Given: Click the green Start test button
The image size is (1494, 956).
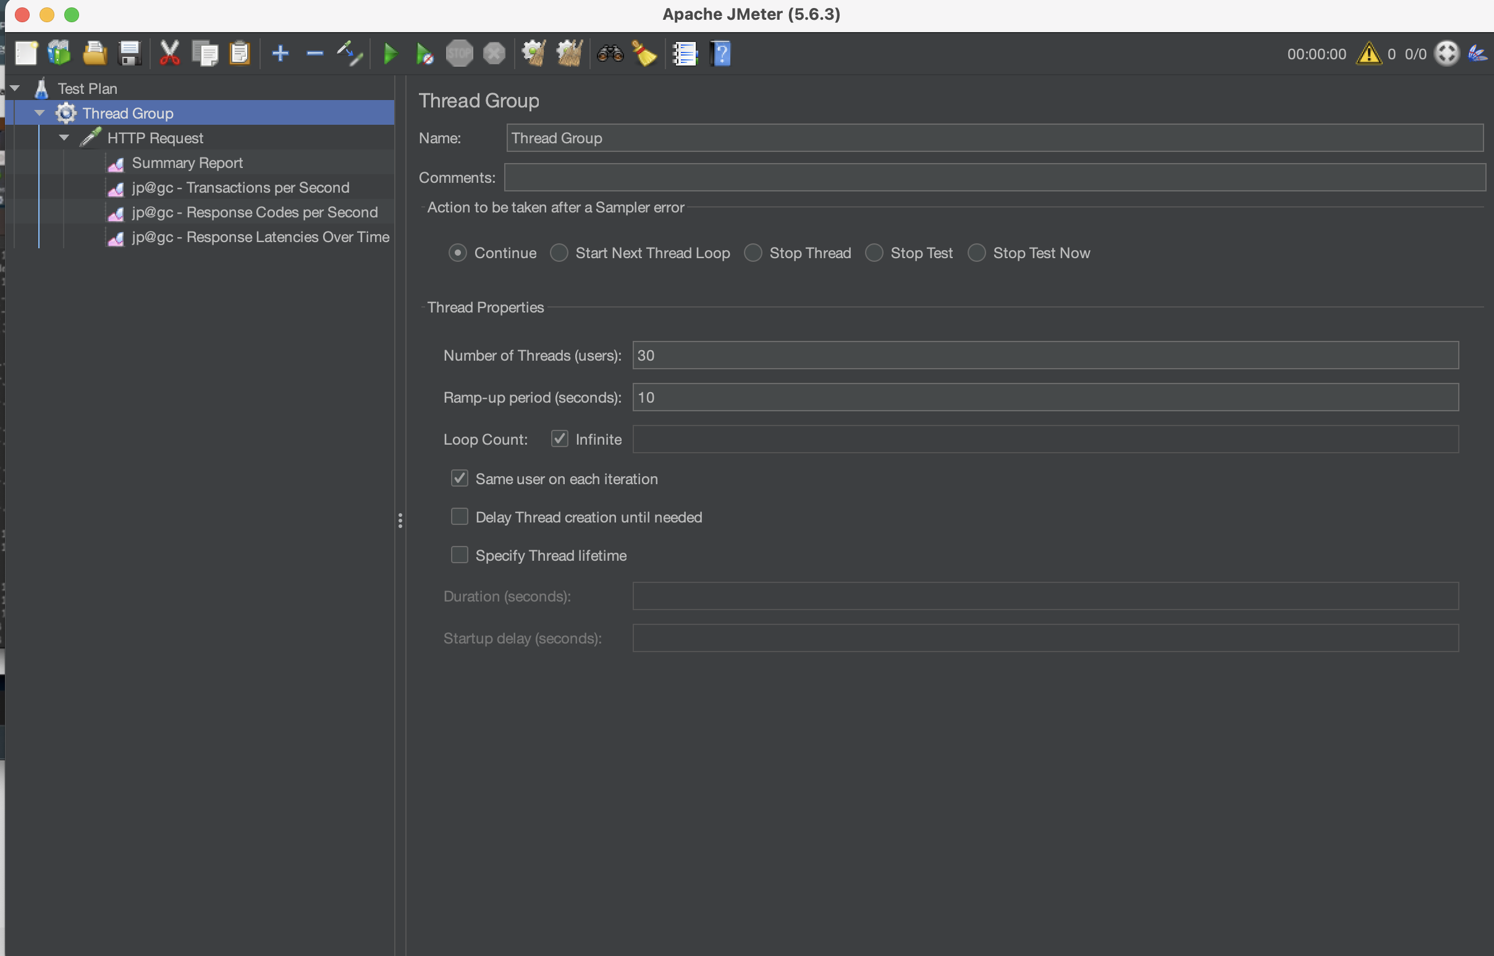Looking at the screenshot, I should [390, 54].
